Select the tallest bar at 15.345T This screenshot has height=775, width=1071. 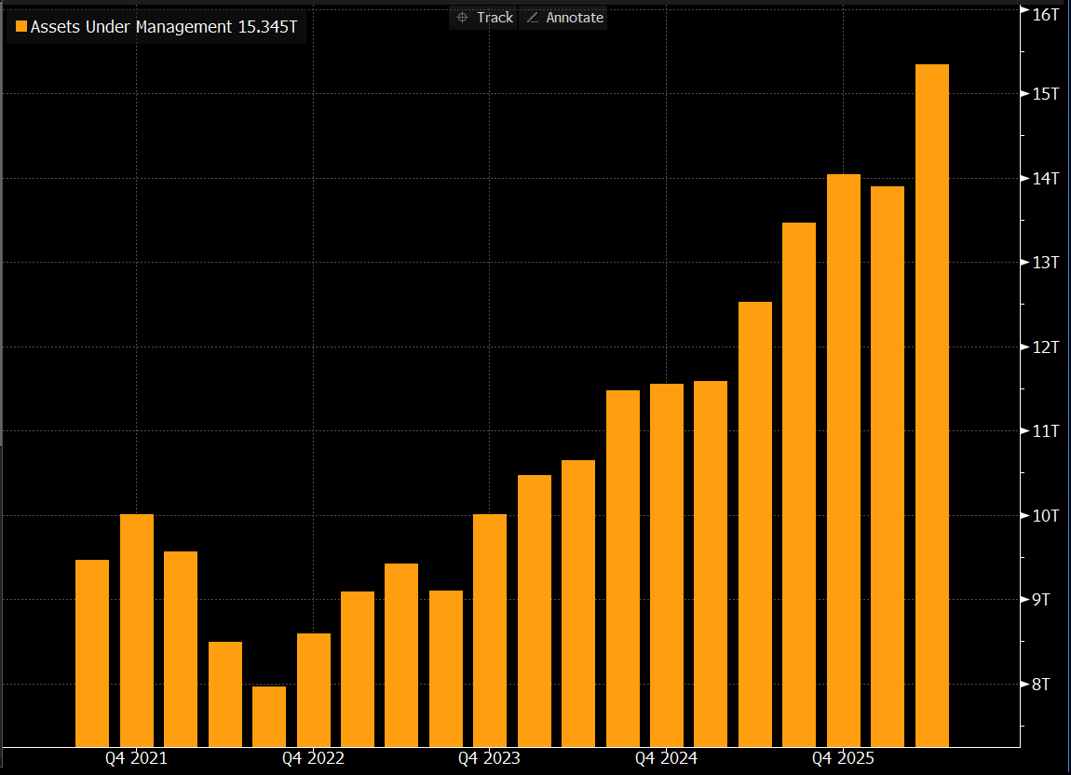[x=931, y=405]
